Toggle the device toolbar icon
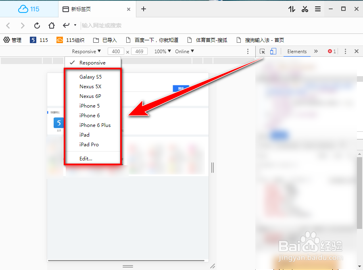Image resolution: width=363 pixels, height=270 pixels. pos(273,51)
